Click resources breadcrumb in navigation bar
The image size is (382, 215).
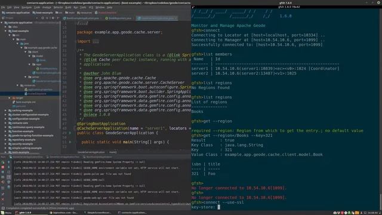click(85, 13)
